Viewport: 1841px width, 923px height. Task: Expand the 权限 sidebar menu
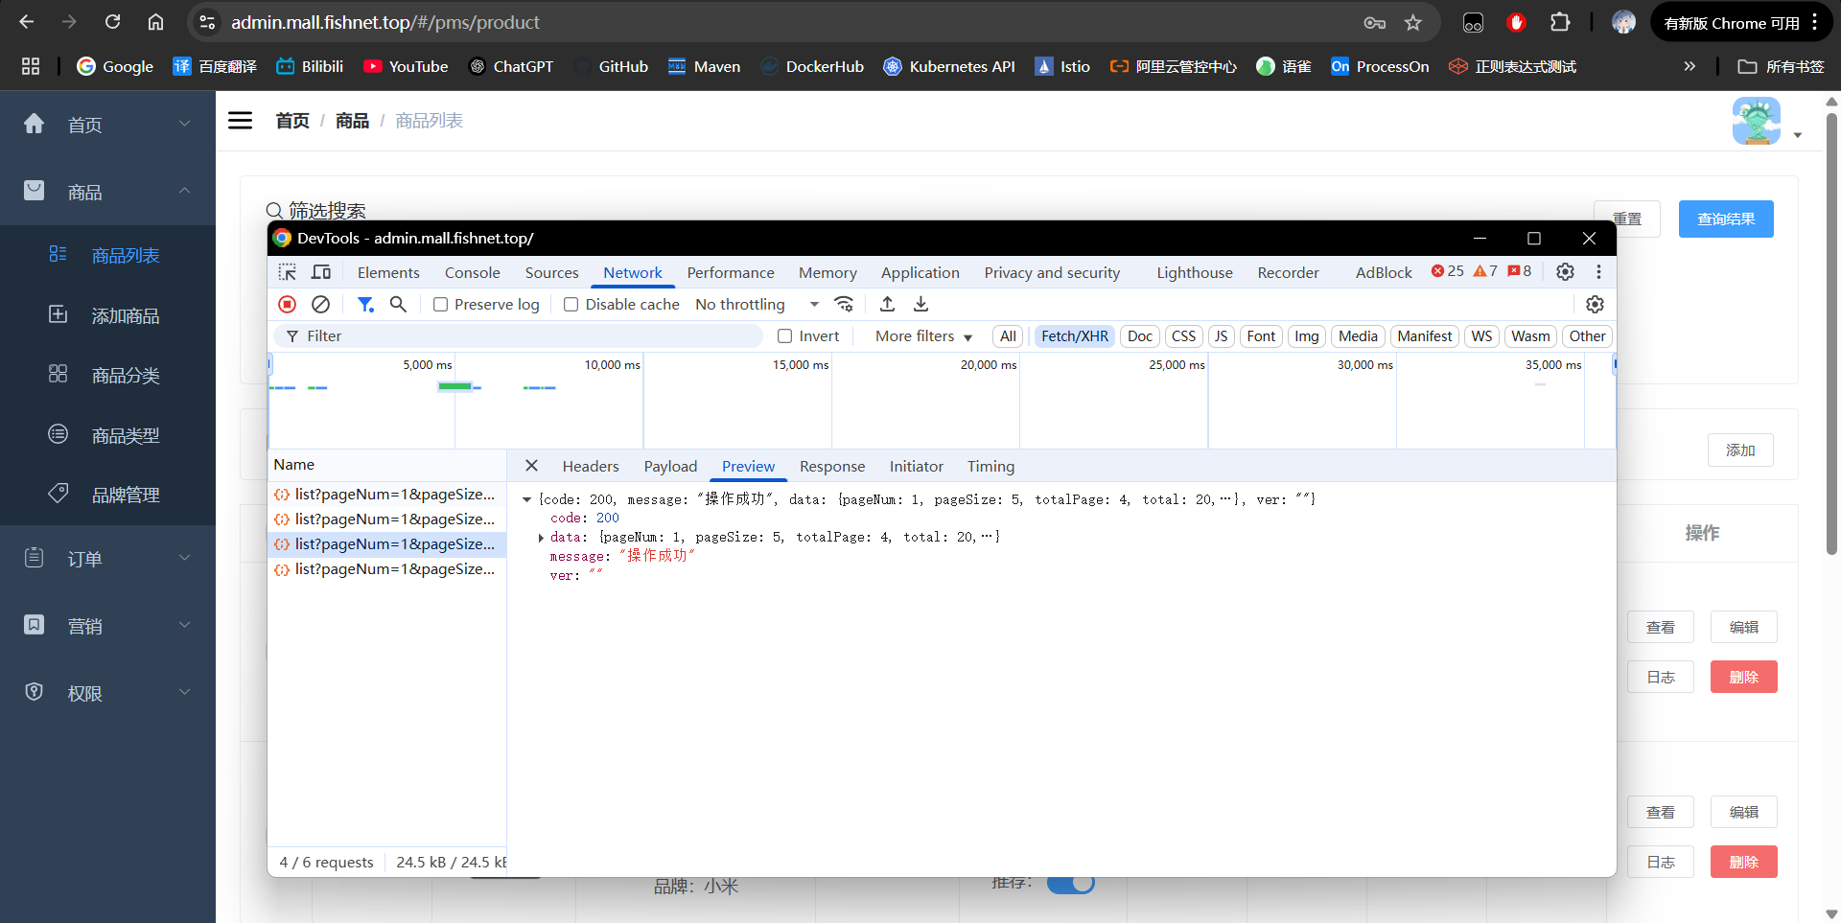[107, 692]
